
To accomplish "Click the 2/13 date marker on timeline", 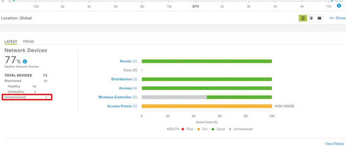I will tap(195, 6).
